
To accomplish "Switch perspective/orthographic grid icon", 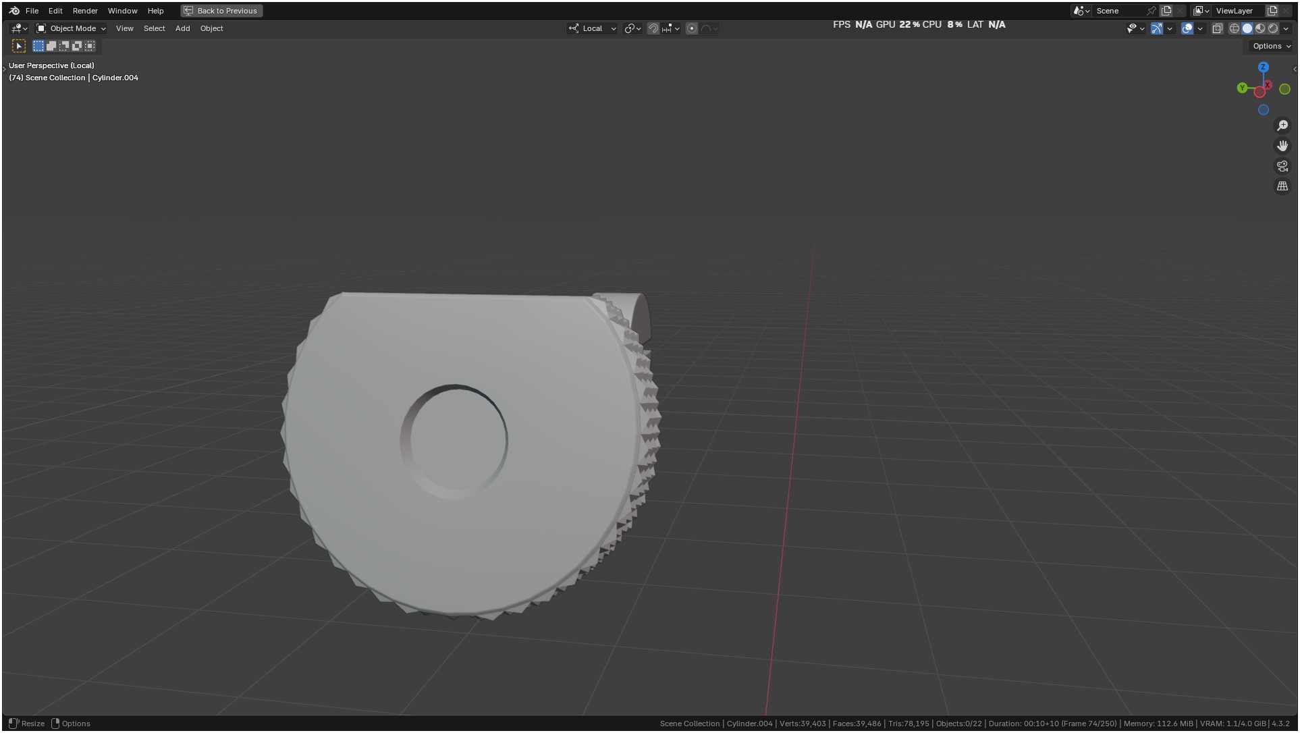I will [x=1282, y=186].
